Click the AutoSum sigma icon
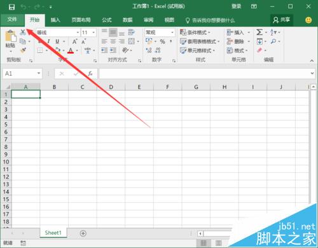The height and width of the screenshot is (248, 318). [259, 32]
